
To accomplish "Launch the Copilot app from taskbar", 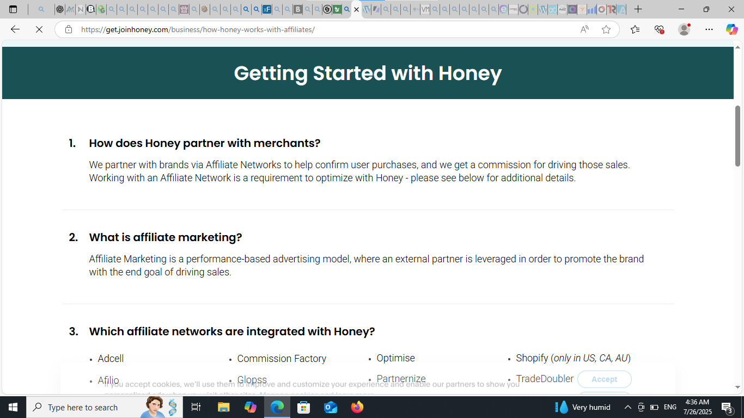I will [251, 407].
